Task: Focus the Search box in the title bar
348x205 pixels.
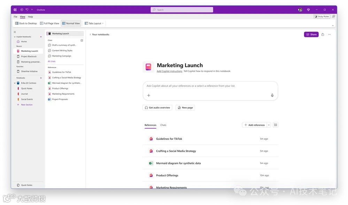Action: tap(182, 10)
